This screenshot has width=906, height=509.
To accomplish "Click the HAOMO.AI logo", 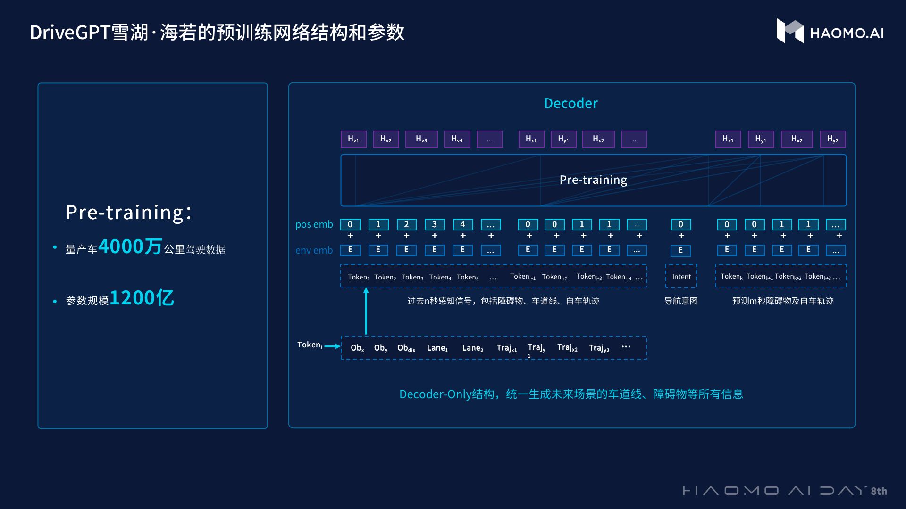I will point(831,33).
